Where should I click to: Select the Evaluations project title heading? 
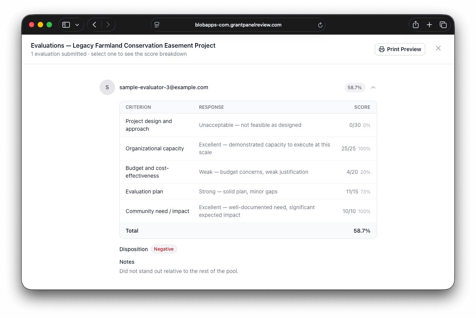pyautogui.click(x=123, y=45)
